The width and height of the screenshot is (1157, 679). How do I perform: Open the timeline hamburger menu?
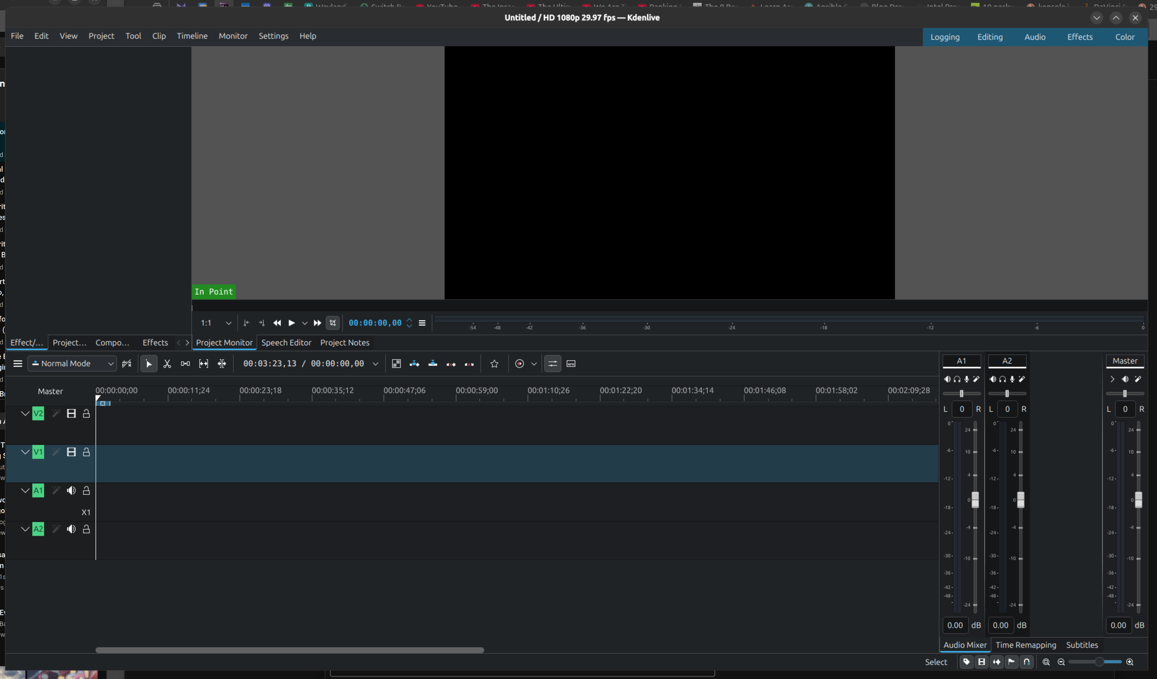click(x=18, y=364)
